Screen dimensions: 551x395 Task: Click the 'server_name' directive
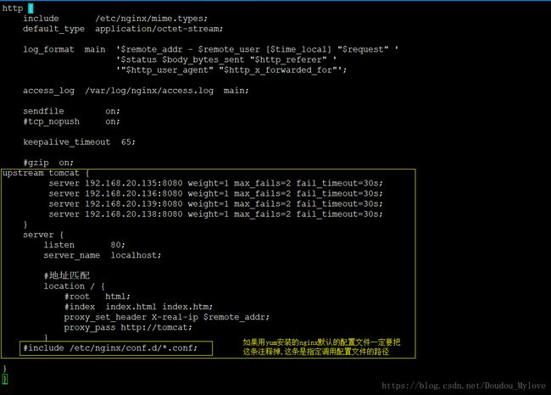click(72, 255)
